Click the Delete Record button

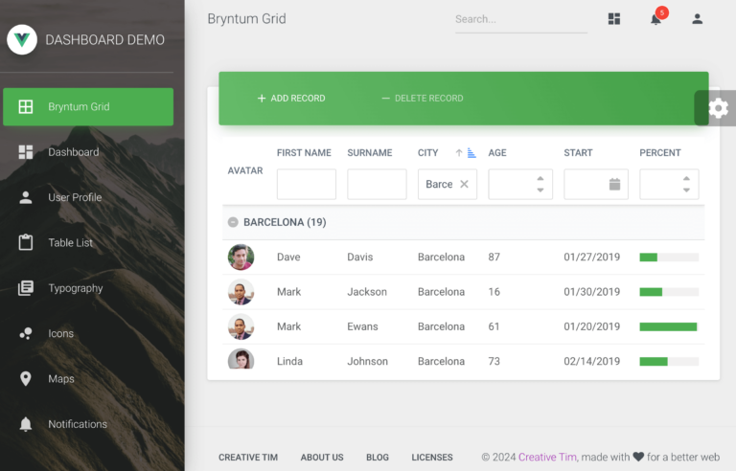point(422,99)
